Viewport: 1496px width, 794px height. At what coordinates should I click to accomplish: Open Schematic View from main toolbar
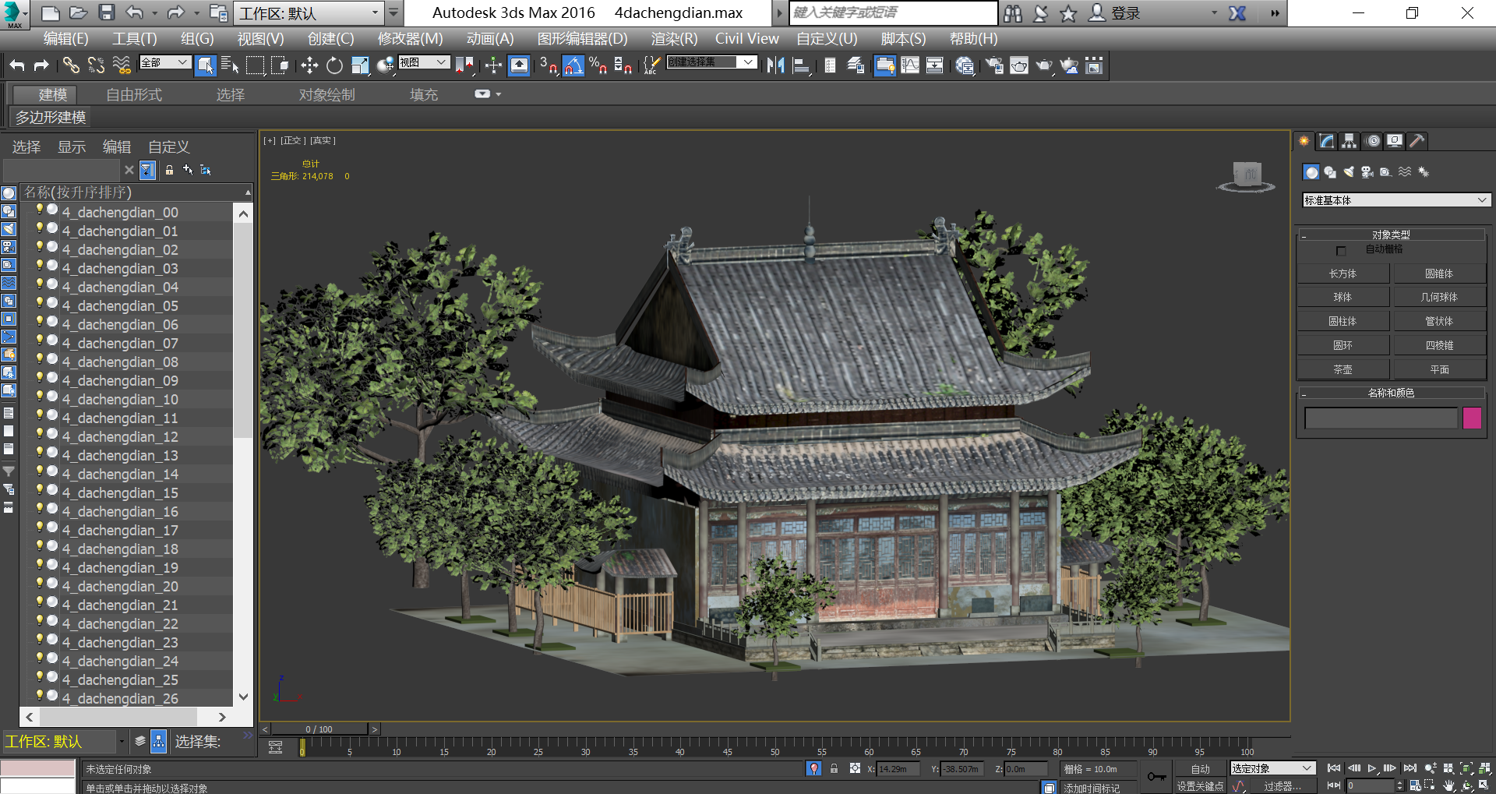(x=935, y=65)
